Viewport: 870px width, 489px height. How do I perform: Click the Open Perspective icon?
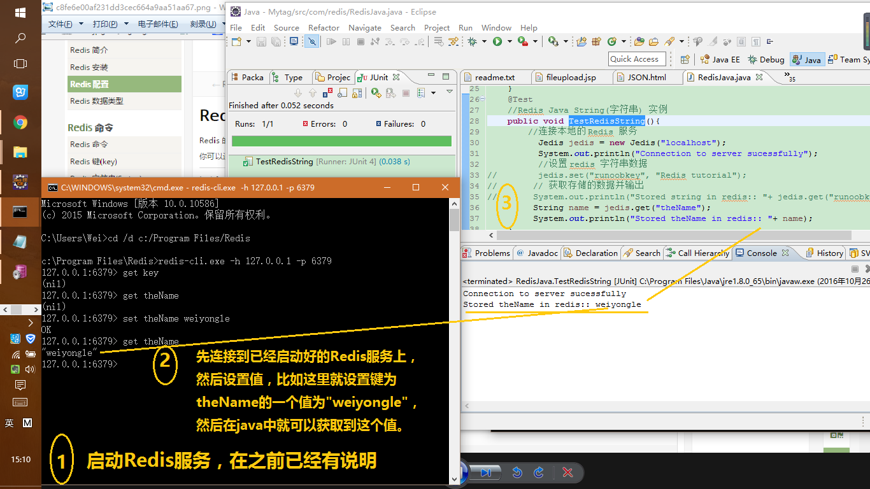(x=685, y=59)
